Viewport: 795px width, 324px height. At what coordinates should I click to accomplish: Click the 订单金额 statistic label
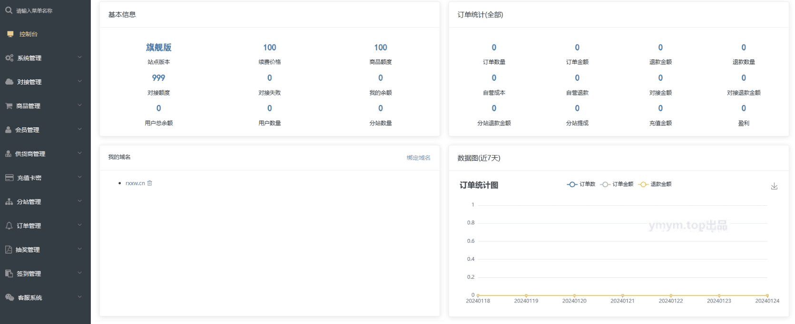(x=577, y=62)
